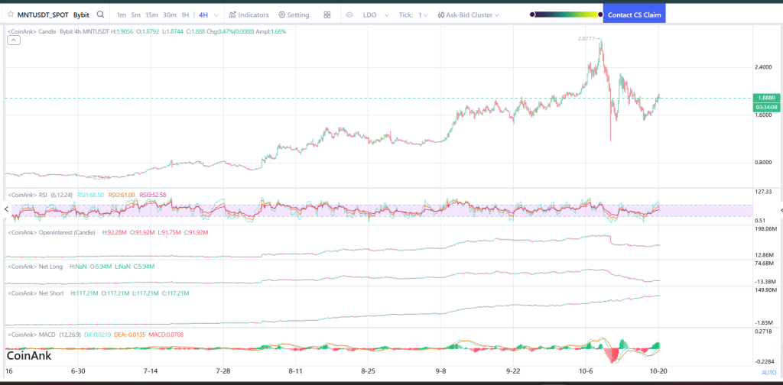Viewport: 783px width, 385px height.
Task: Click the Contact CS Claim button
Action: coord(633,15)
